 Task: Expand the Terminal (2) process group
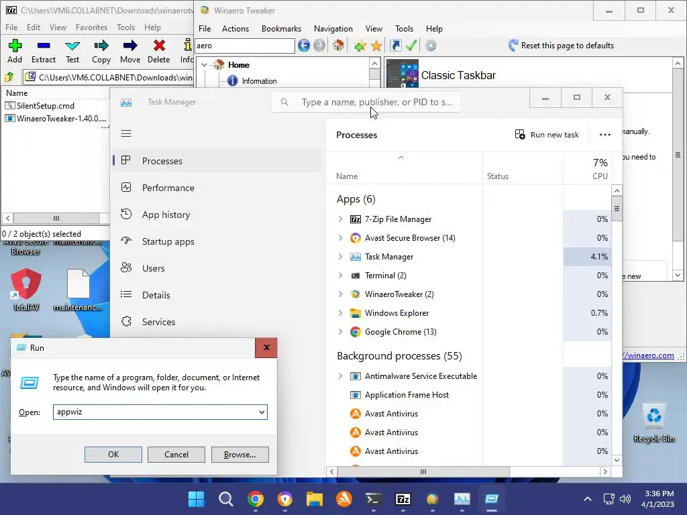(340, 276)
